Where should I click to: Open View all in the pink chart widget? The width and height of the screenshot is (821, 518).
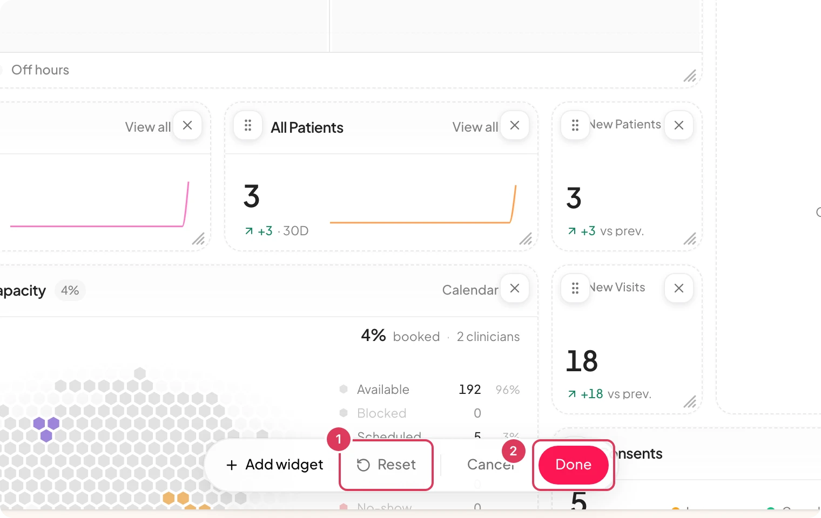(x=147, y=127)
